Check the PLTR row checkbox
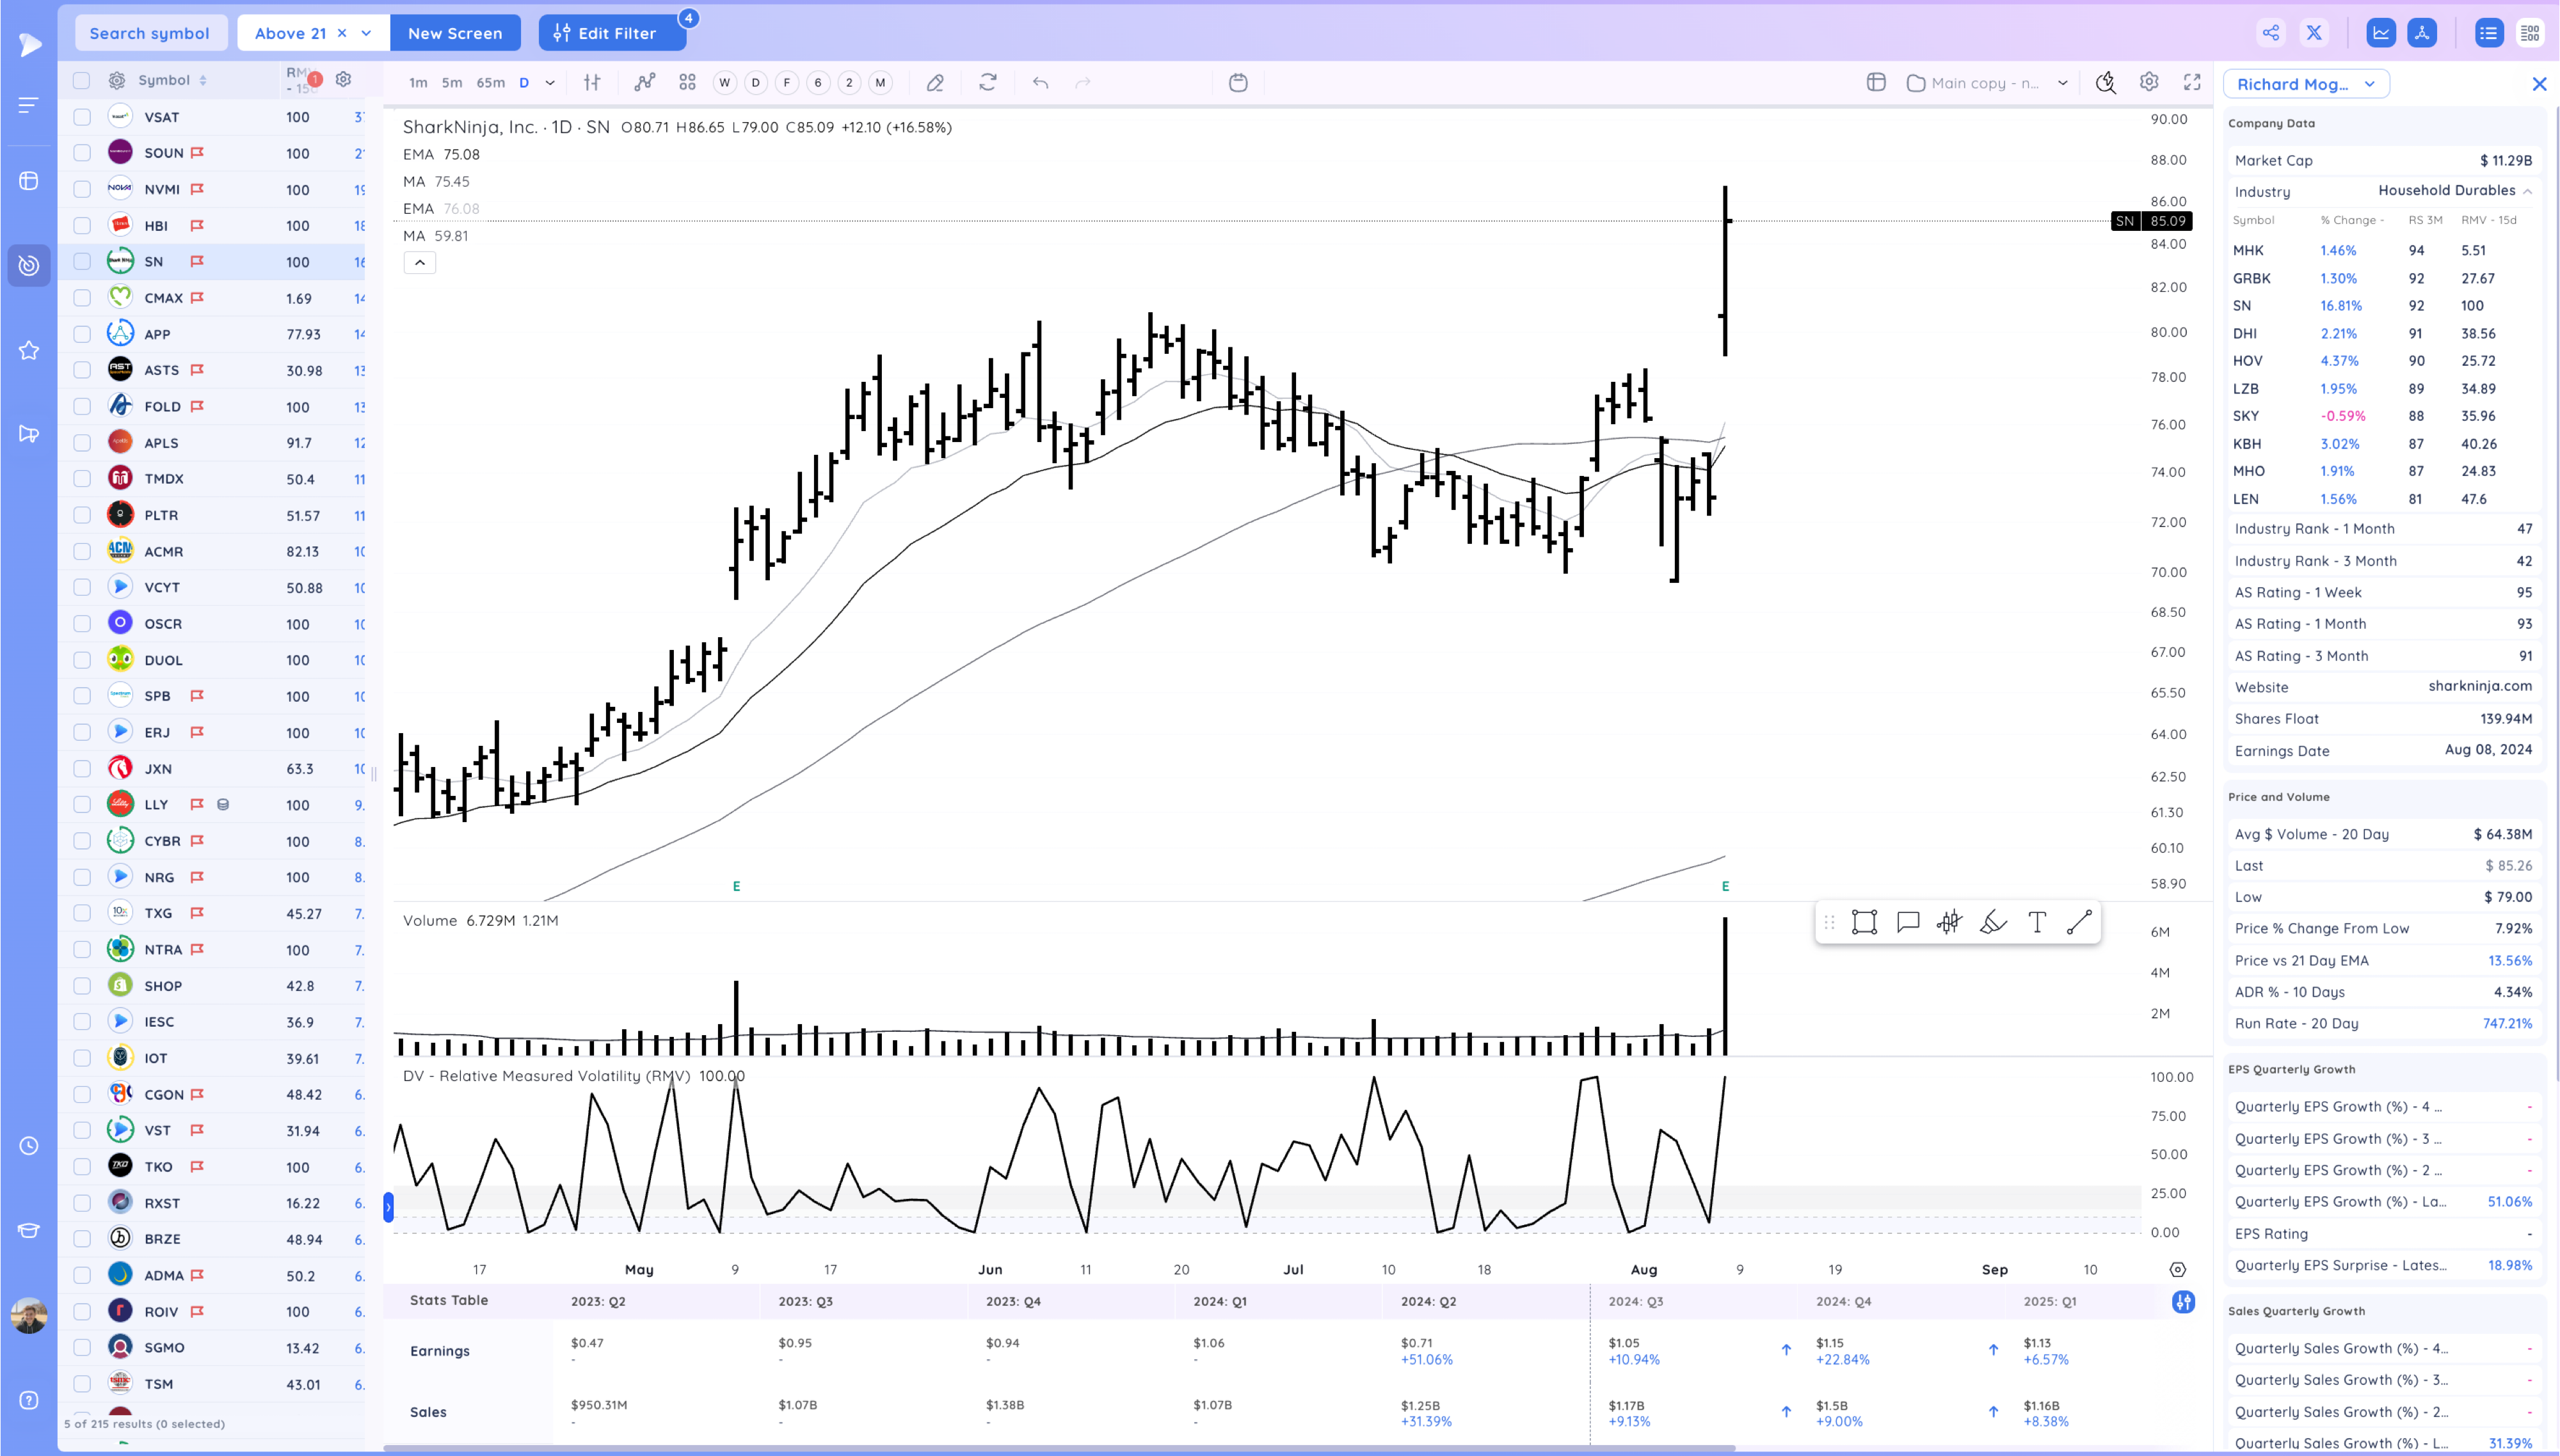This screenshot has width=2560, height=1456. 82,515
